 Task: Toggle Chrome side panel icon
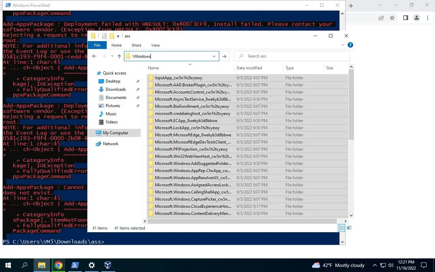pyautogui.click(x=405, y=18)
